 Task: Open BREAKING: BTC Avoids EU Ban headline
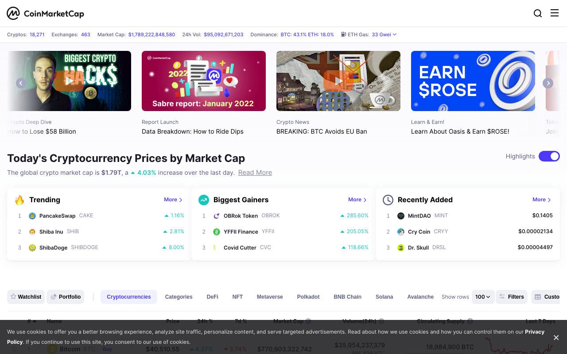[x=322, y=131]
